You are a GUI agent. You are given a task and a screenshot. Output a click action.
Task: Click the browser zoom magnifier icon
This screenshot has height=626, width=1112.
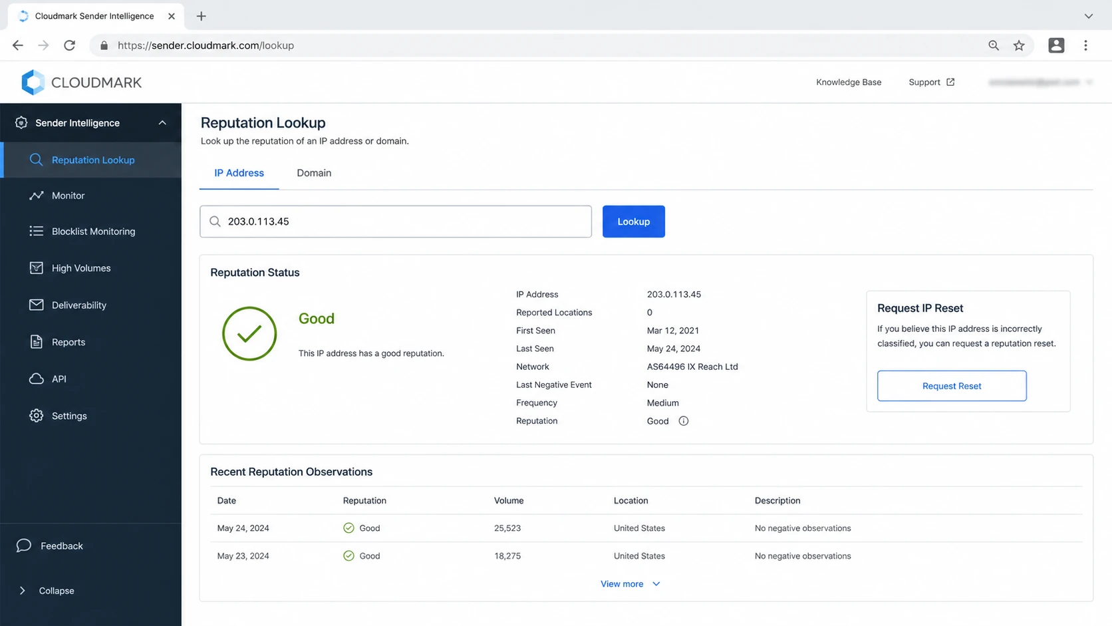[994, 45]
